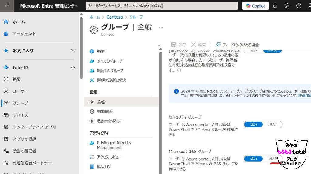311x174 pixels.
Task: Click the info icon after the access restriction text
Action: (179, 70)
